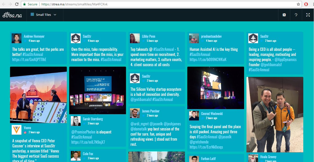Click @PromisePhelon mention
Image resolution: width=314 pixels, height=162 pixels.
[83, 132]
